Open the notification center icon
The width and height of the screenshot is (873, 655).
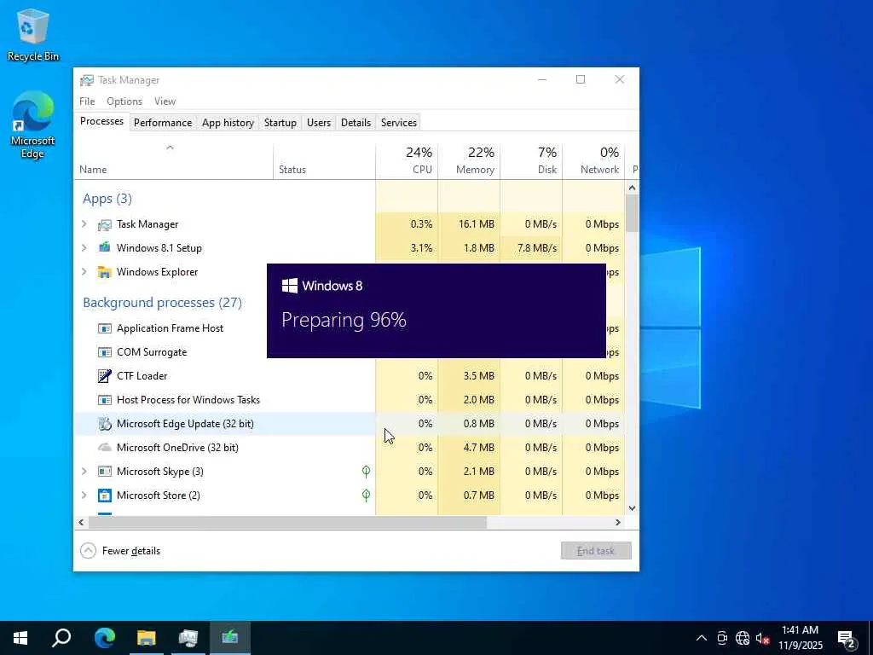click(x=847, y=638)
